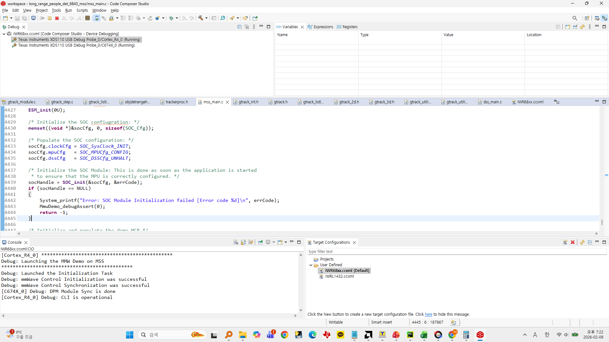Click the red Terminate debug session icon
This screenshot has width=609, height=342.
coord(57,18)
